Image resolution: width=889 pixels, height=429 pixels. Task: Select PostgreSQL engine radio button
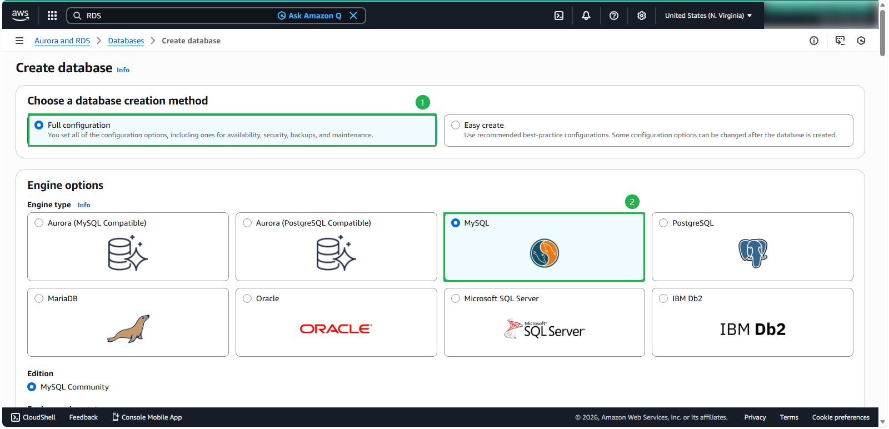(663, 223)
